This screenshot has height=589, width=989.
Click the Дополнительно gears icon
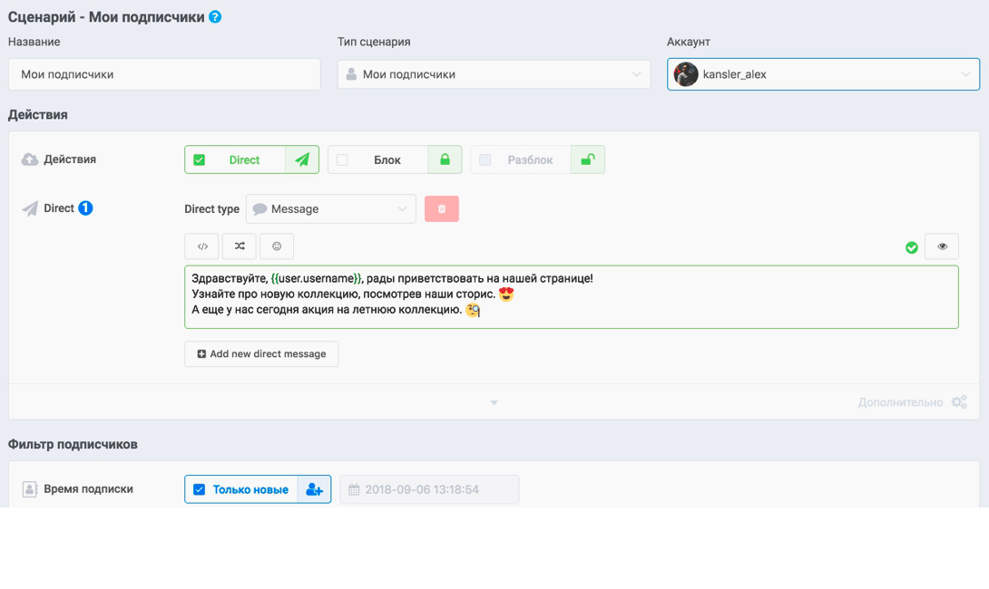click(959, 402)
